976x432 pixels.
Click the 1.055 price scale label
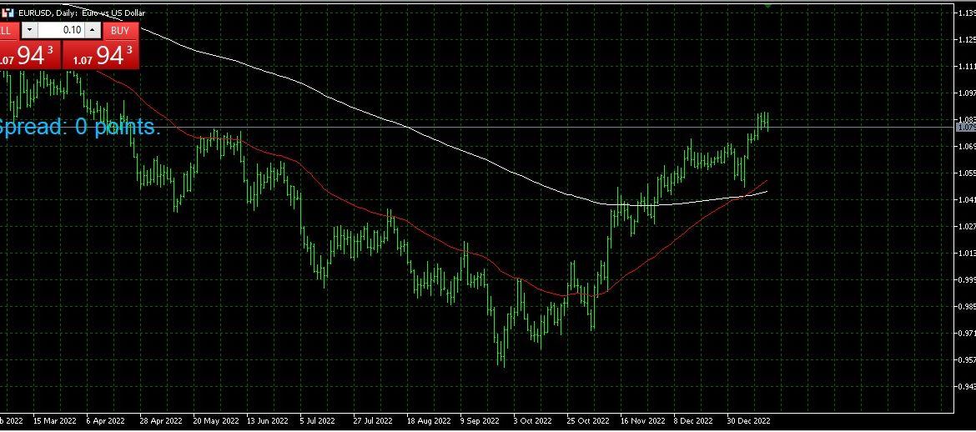[x=968, y=173]
